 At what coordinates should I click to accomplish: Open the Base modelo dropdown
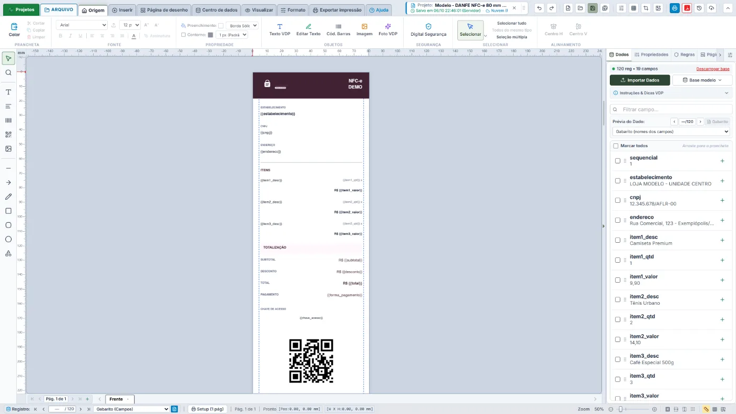coord(702,80)
